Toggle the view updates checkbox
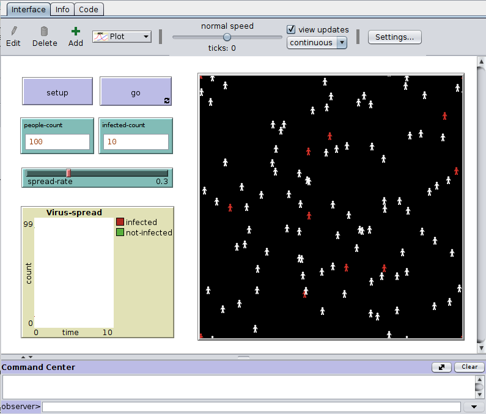This screenshot has height=414, width=486. (x=291, y=29)
